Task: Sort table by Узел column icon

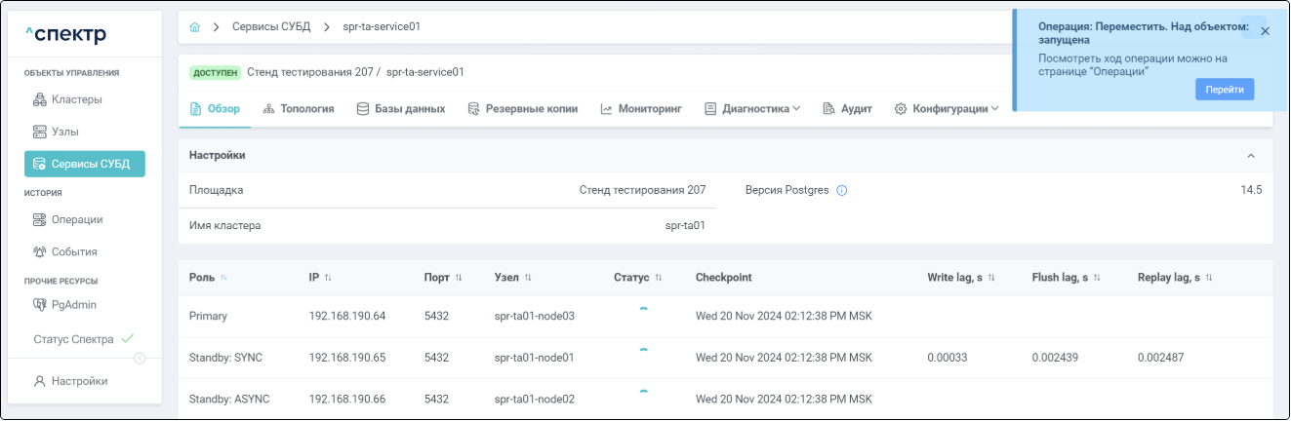Action: 528,279
